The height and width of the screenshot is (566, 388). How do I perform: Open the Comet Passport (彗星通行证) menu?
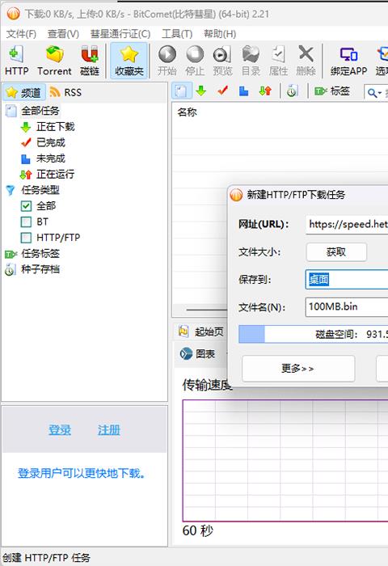(120, 34)
